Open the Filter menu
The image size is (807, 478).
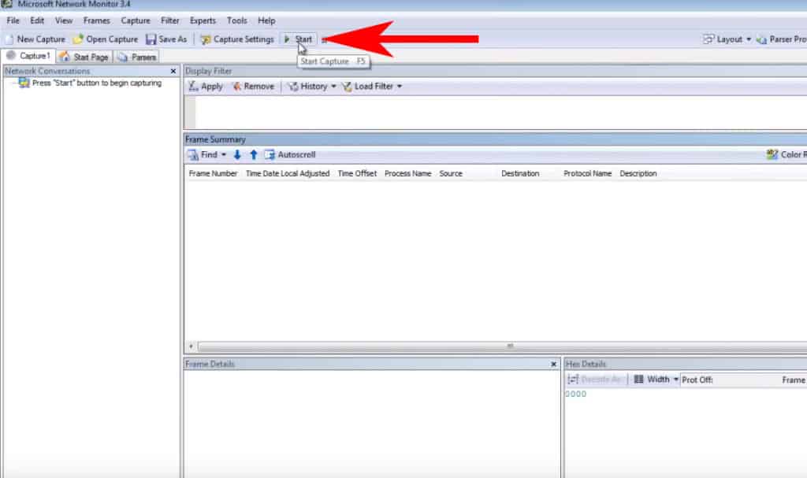click(x=170, y=20)
